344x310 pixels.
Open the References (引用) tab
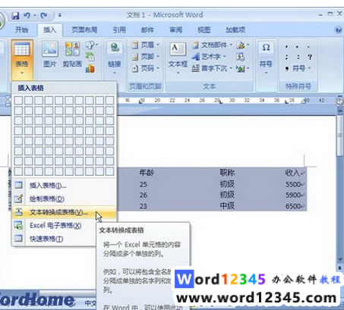[x=119, y=30]
